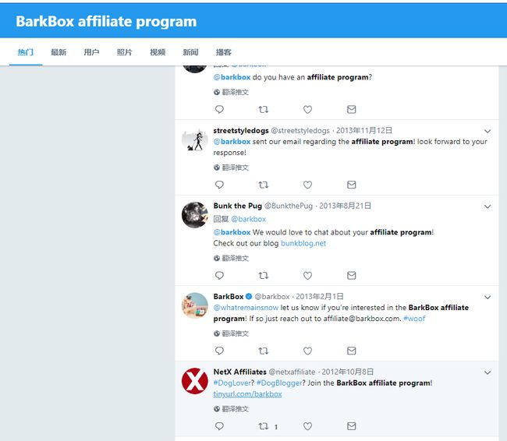
Task: Like Bunk the Pug's tweet
Action: coord(307,276)
